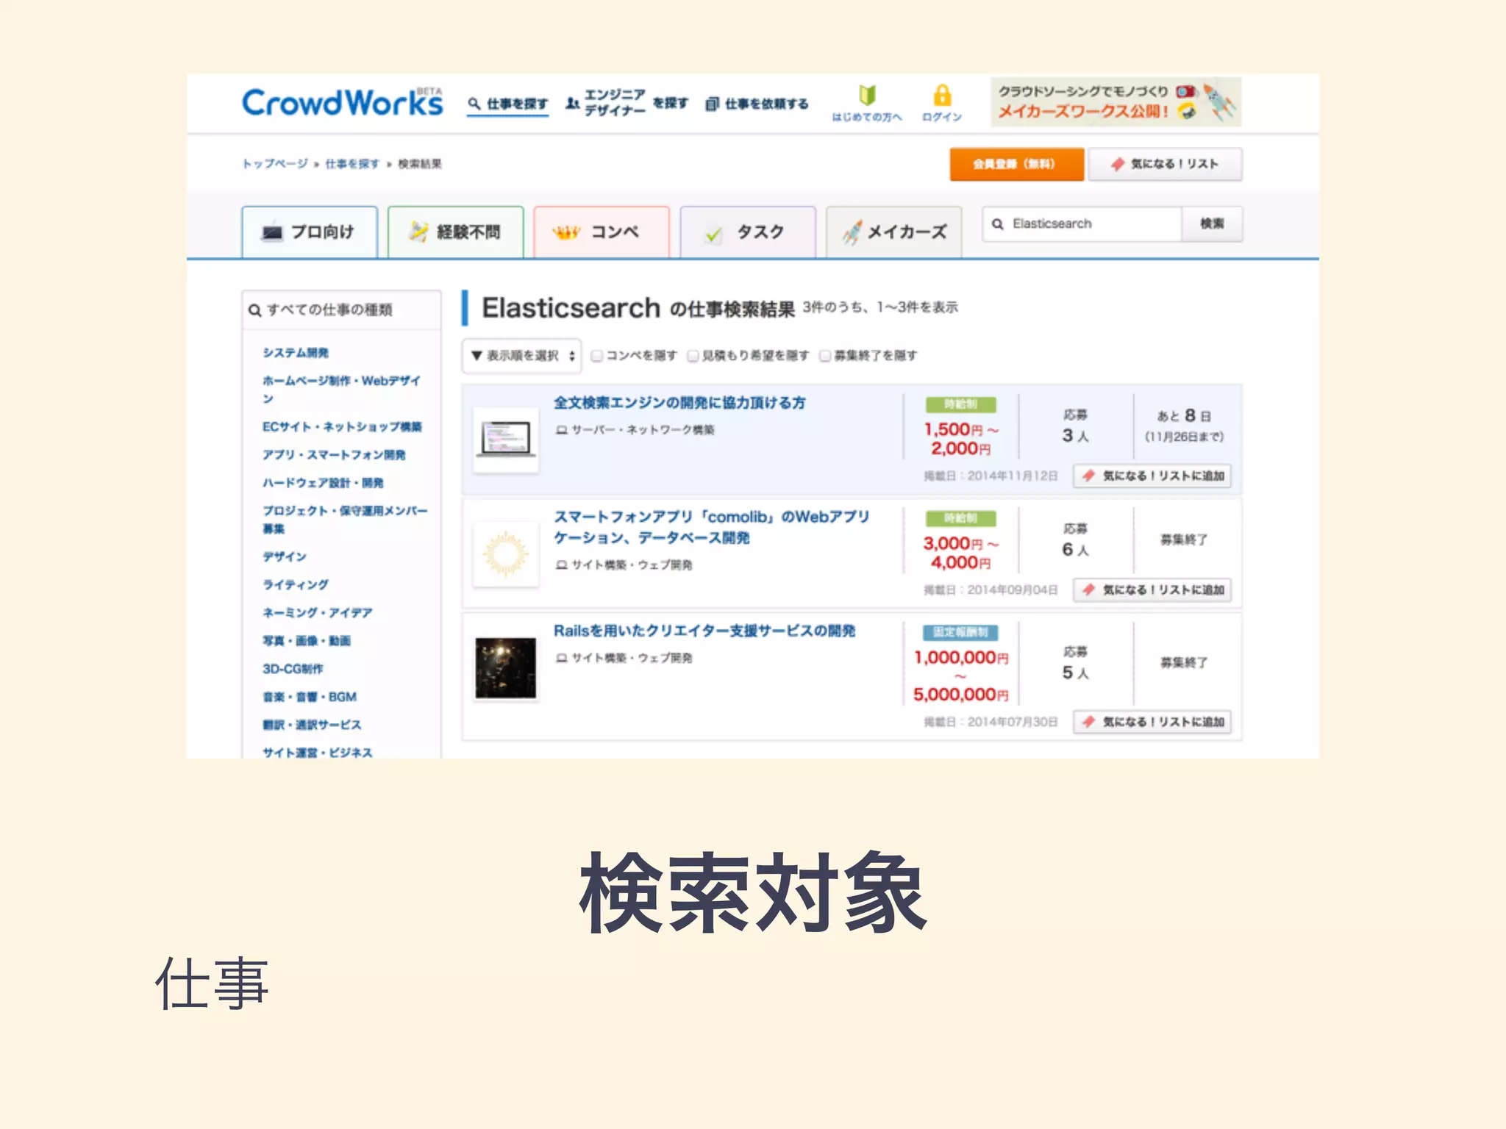Click 時給制 badge on 1,500円 job
The image size is (1506, 1129).
(x=961, y=404)
